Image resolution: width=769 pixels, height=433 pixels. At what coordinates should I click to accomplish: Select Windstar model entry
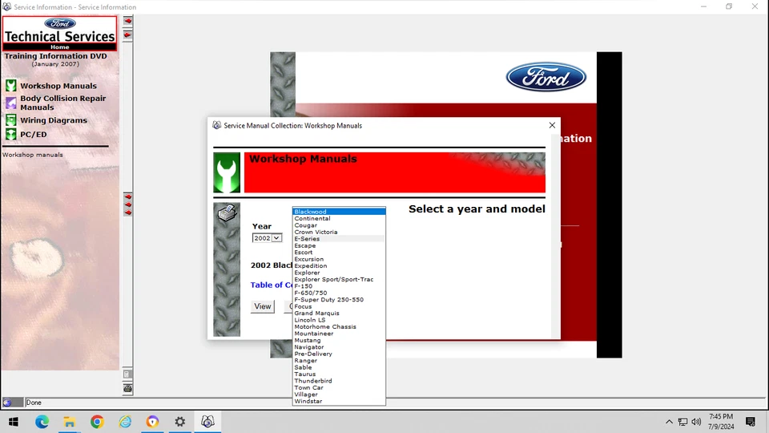(339, 401)
